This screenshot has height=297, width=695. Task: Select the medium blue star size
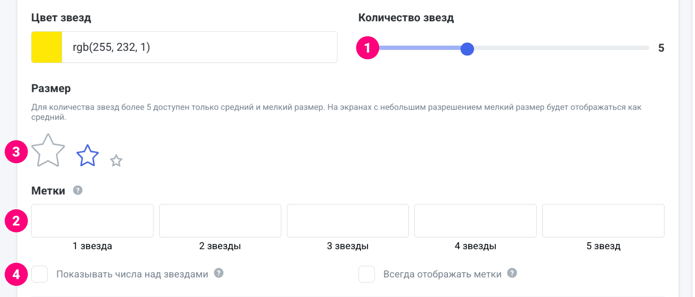(88, 156)
